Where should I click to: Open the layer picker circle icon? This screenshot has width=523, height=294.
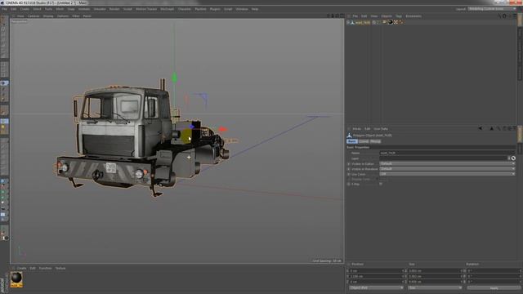pos(513,158)
